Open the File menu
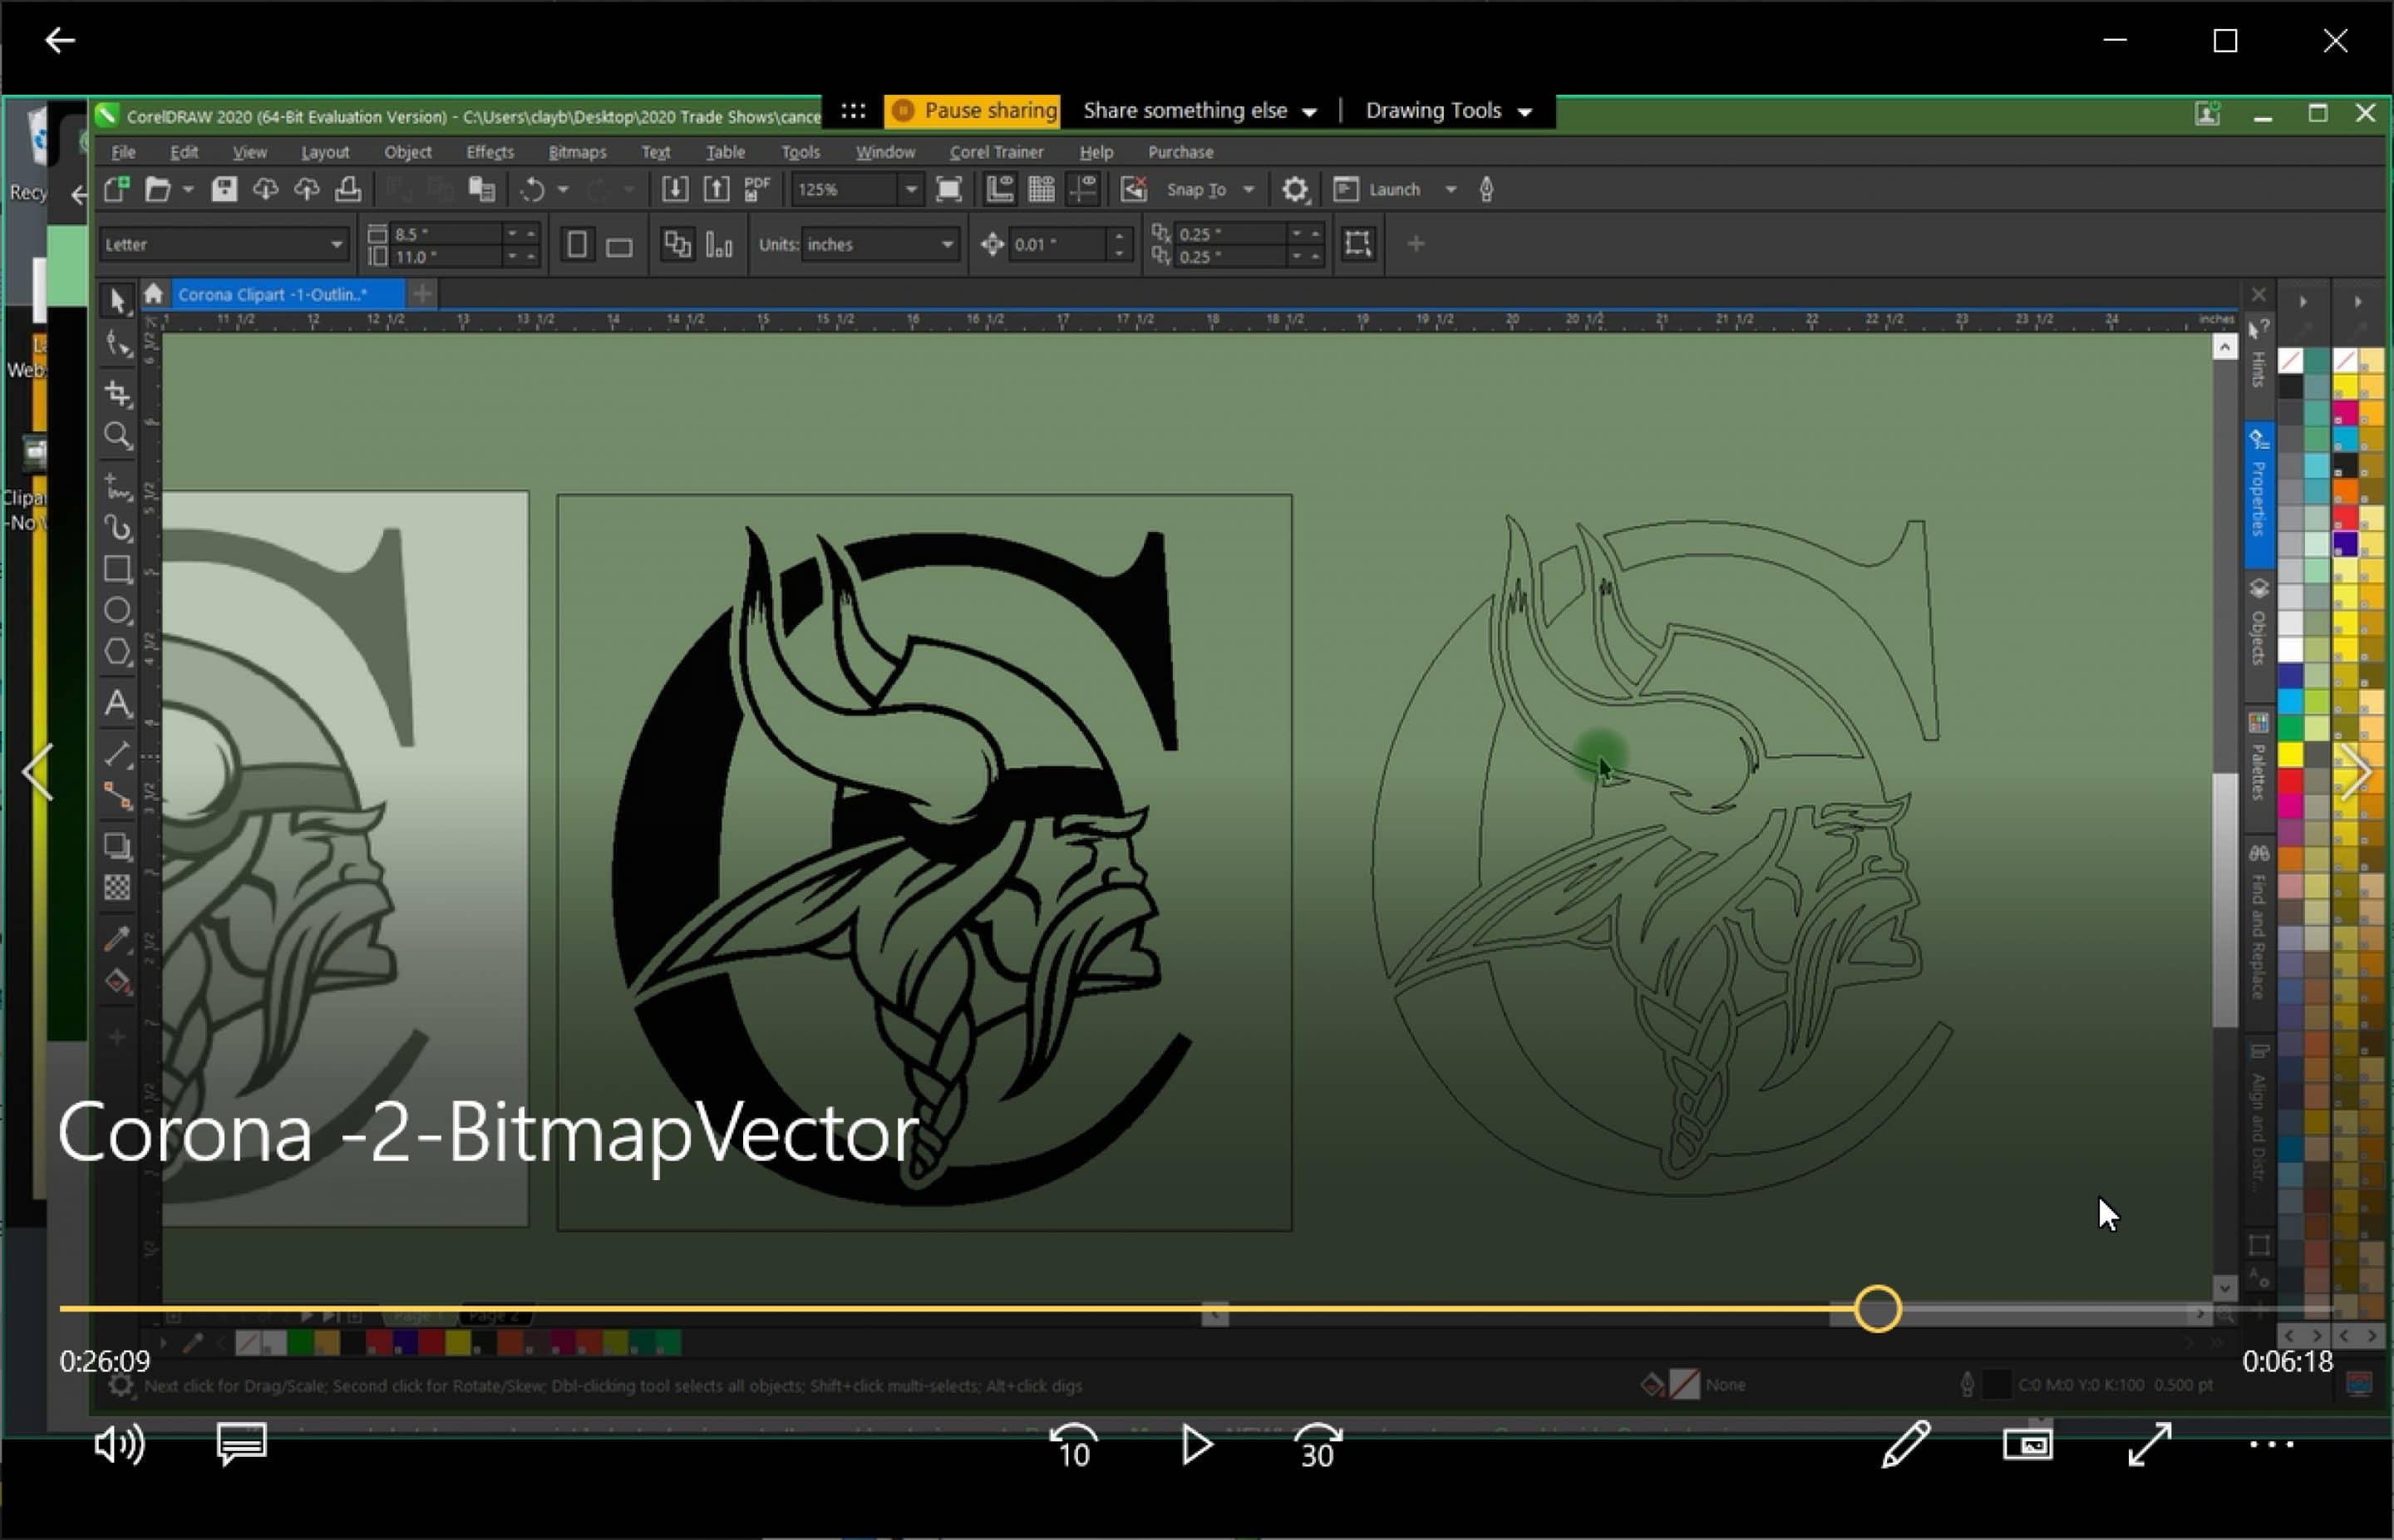The width and height of the screenshot is (2394, 1540). pos(123,152)
